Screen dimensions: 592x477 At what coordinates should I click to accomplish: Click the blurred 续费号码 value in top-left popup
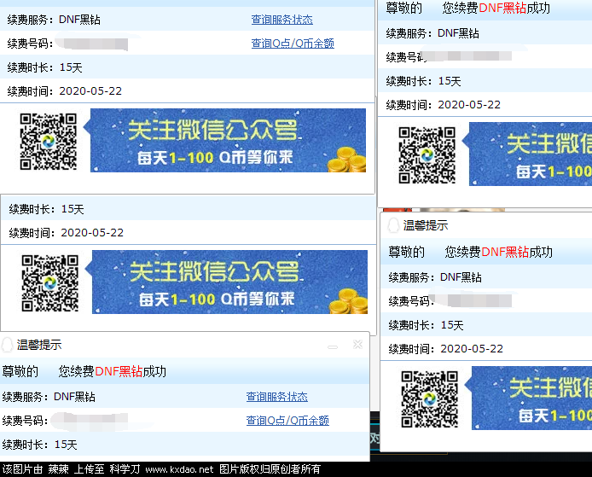point(91,43)
